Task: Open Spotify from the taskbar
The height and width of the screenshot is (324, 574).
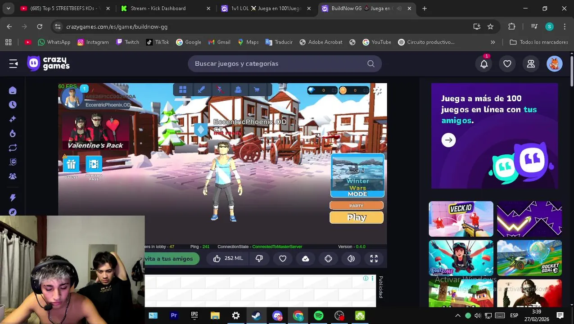Action: 319,315
